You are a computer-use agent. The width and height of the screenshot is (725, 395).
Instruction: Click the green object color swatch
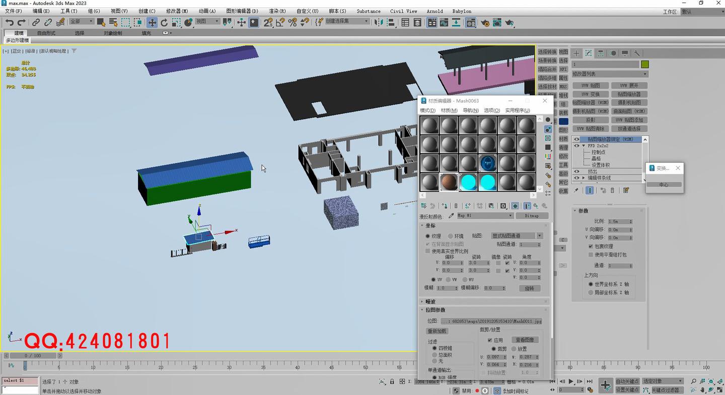645,64
